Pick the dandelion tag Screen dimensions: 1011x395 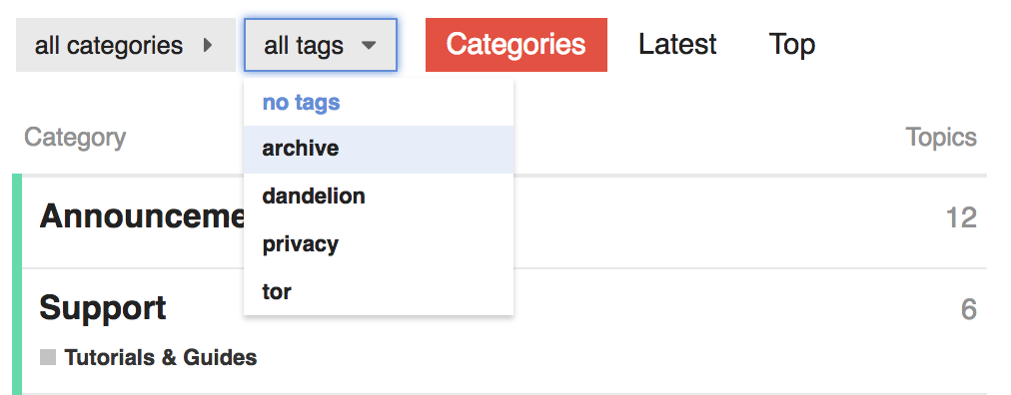click(379, 197)
